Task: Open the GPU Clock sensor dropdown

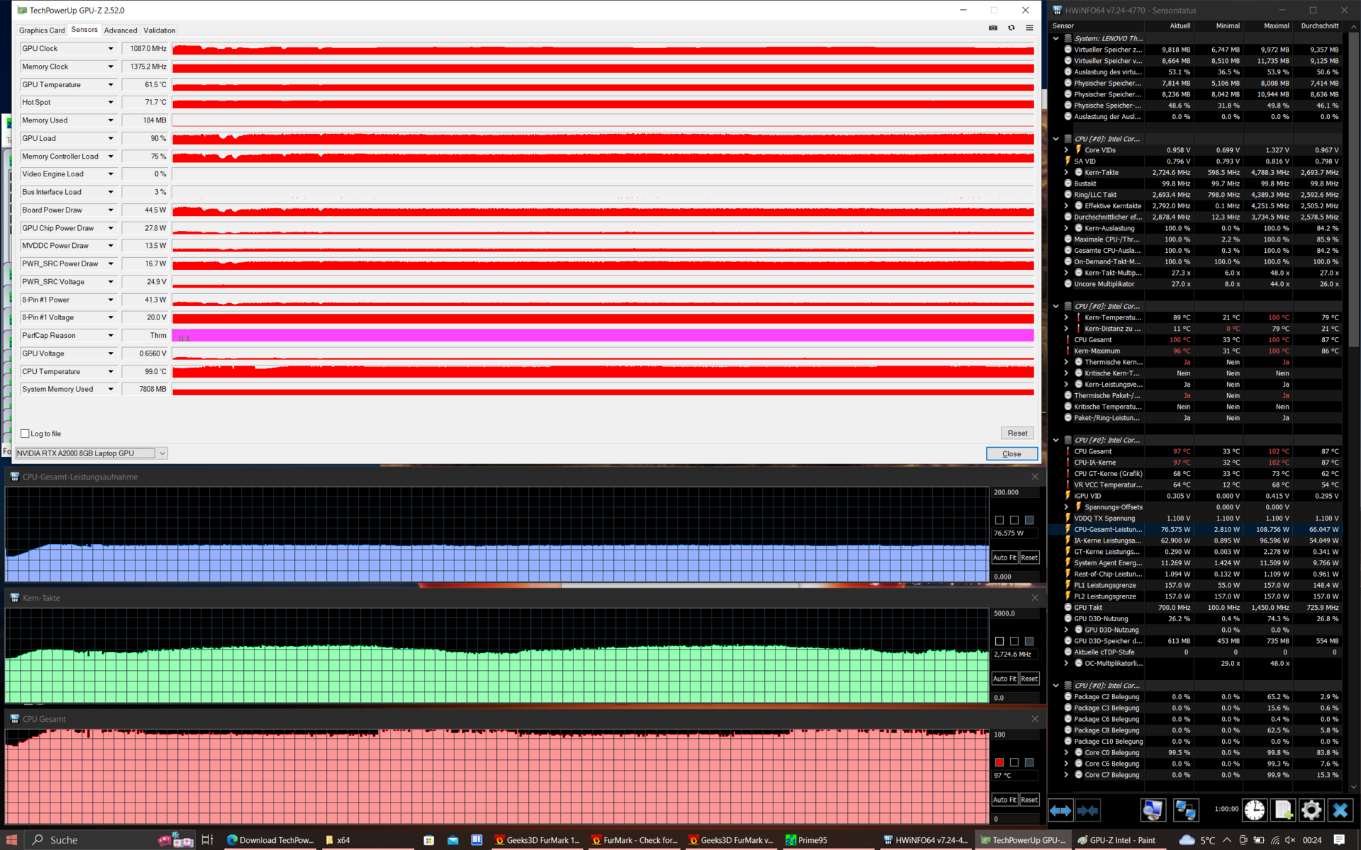Action: (x=111, y=49)
